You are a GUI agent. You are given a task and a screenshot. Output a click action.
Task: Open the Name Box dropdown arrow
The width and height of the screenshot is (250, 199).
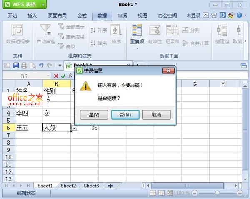click(x=48, y=76)
